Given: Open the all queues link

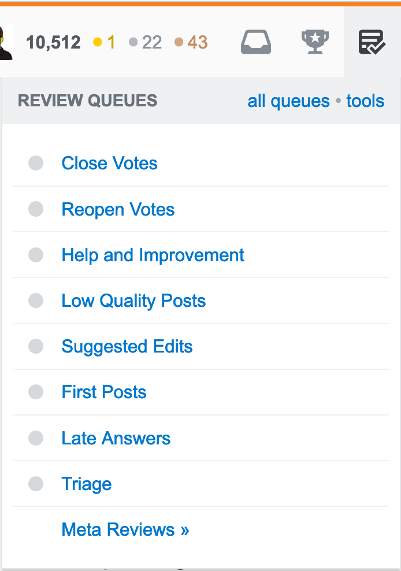Looking at the screenshot, I should pos(289,101).
